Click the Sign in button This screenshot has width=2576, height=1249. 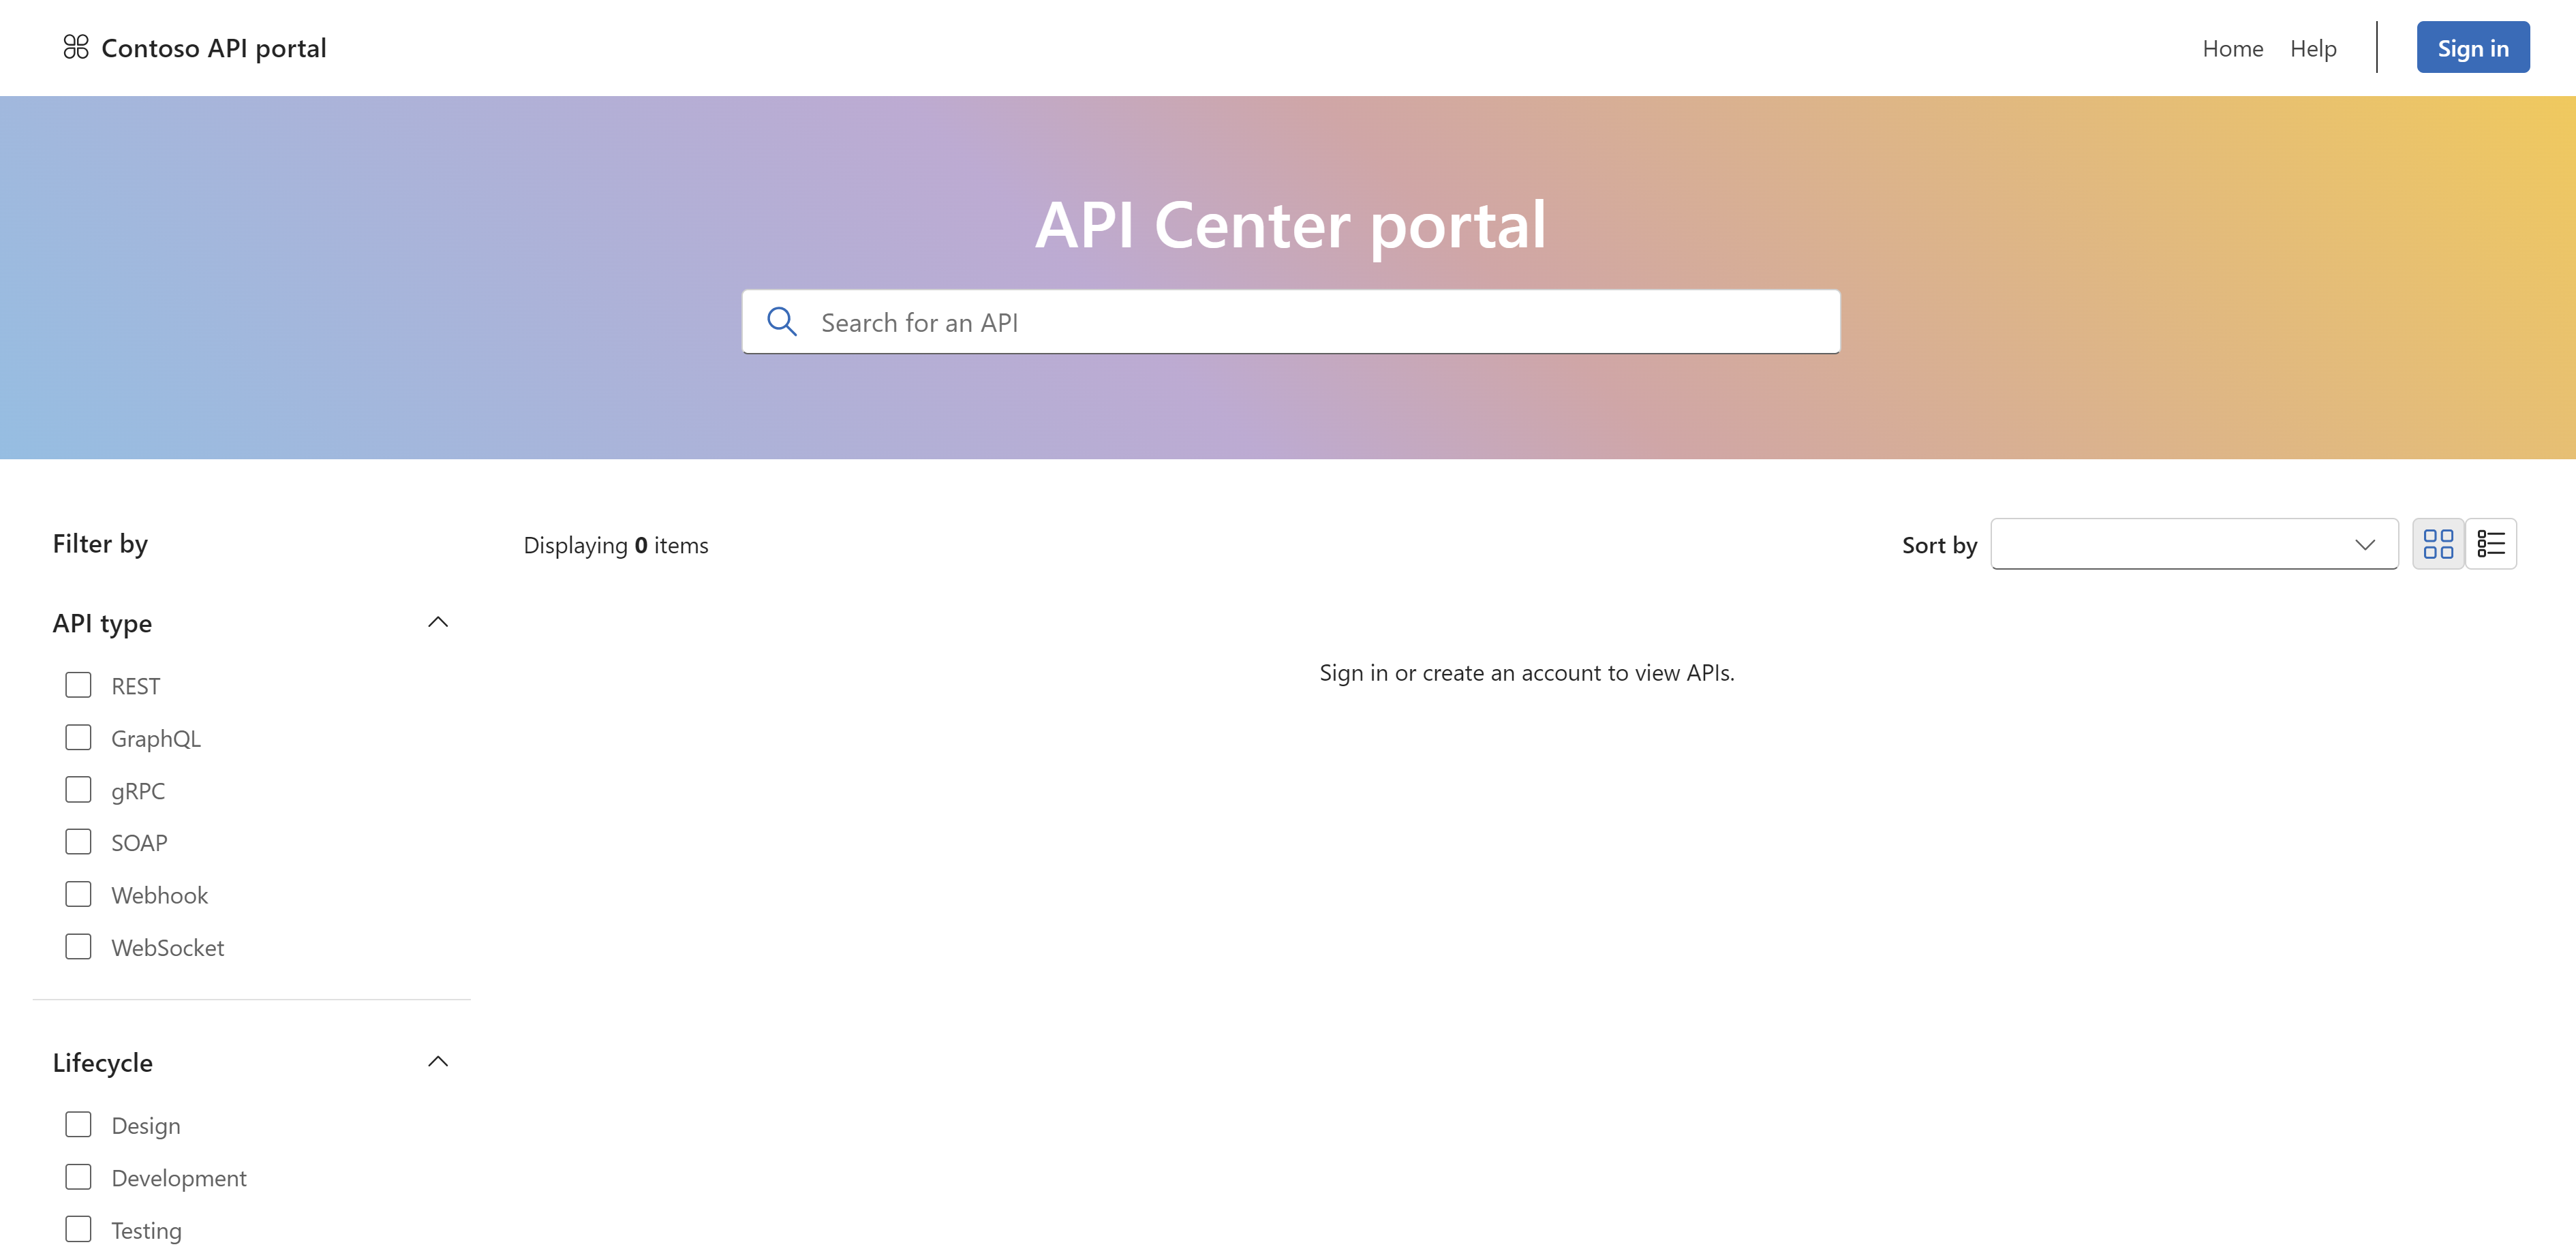tap(2468, 46)
